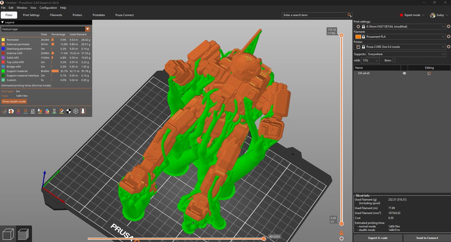Open print settings preset dropdown

point(400,27)
